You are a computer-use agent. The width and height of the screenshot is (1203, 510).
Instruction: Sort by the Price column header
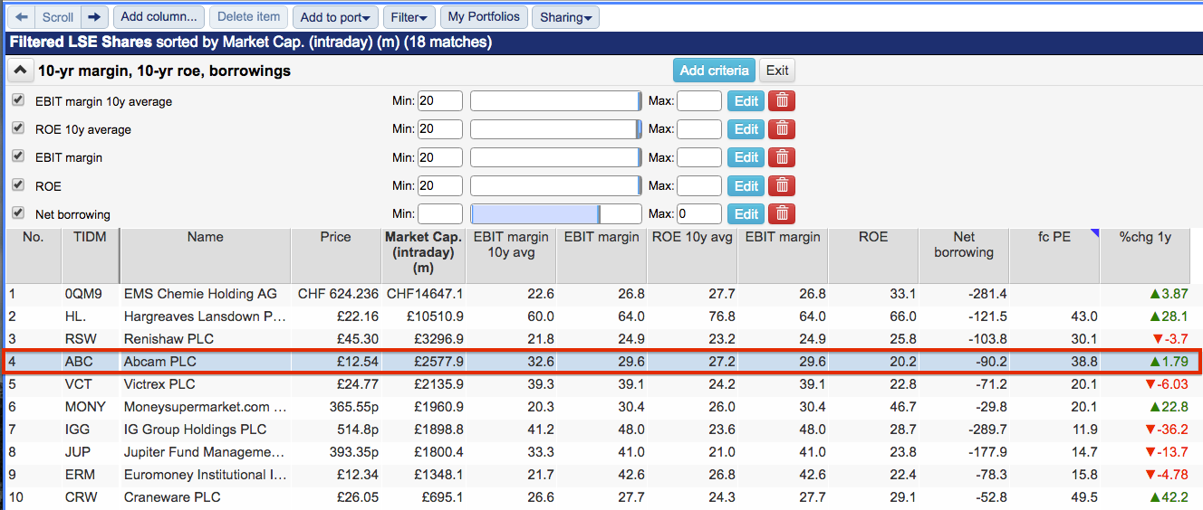click(335, 255)
